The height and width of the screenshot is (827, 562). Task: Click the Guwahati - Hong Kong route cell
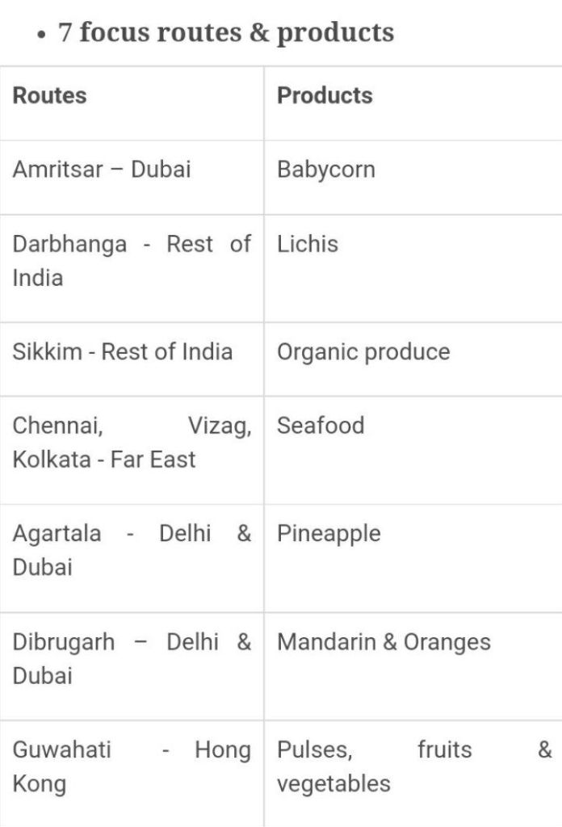131,766
